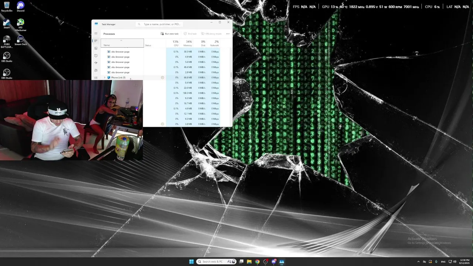Sort processes by the Name column
The image size is (473, 266).
click(122, 43)
